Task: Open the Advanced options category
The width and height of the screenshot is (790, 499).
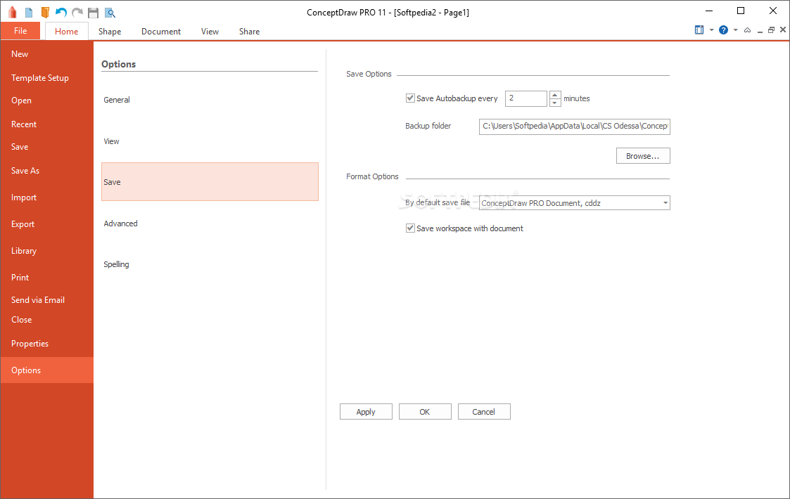Action: (210, 223)
